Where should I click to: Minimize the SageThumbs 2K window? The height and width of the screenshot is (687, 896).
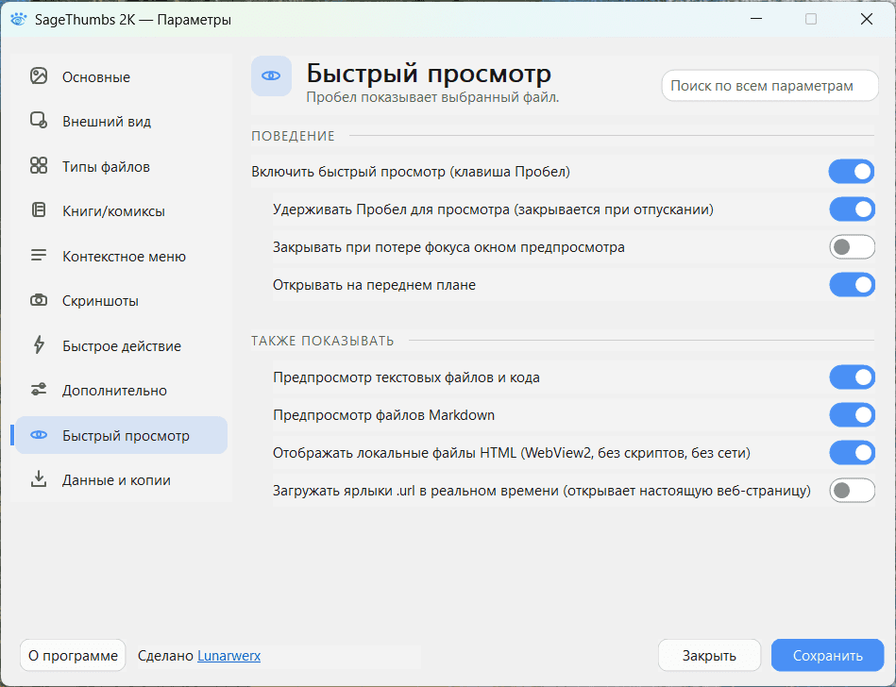(756, 19)
